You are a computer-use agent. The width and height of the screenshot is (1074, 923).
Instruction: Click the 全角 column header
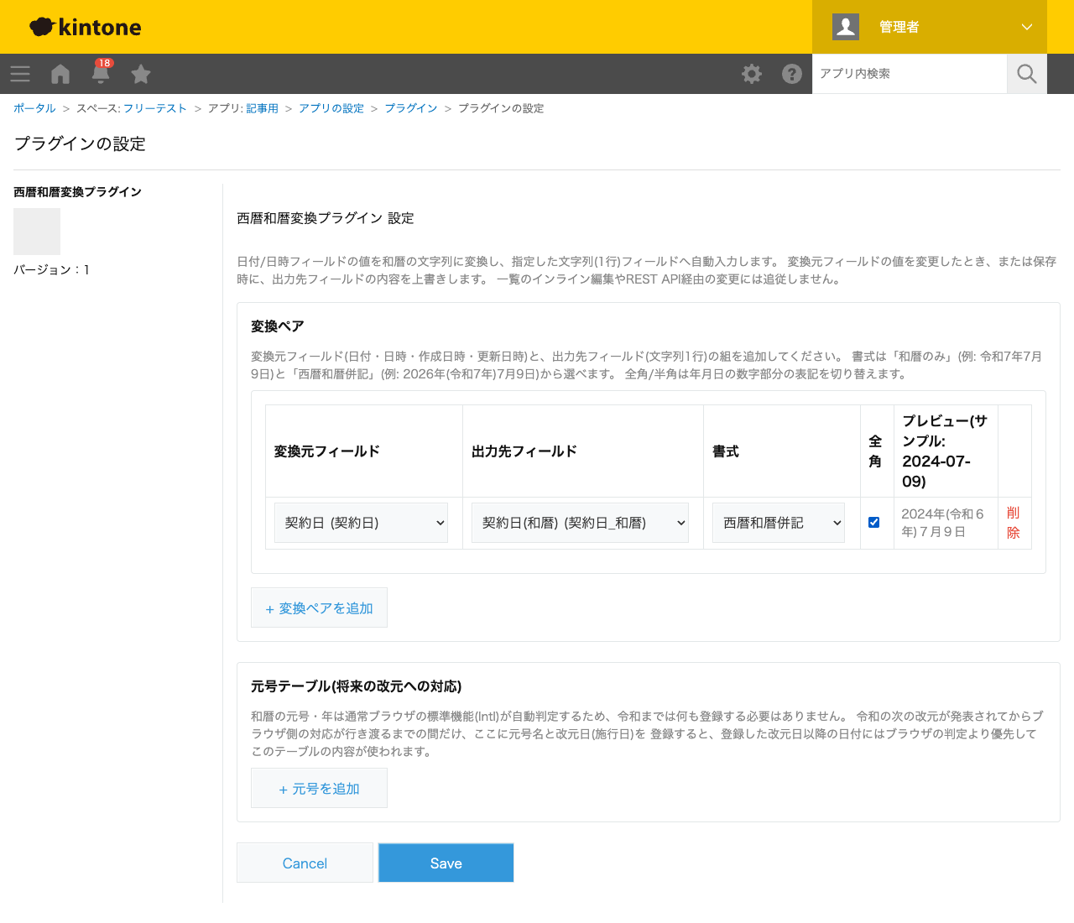pyautogui.click(x=875, y=451)
